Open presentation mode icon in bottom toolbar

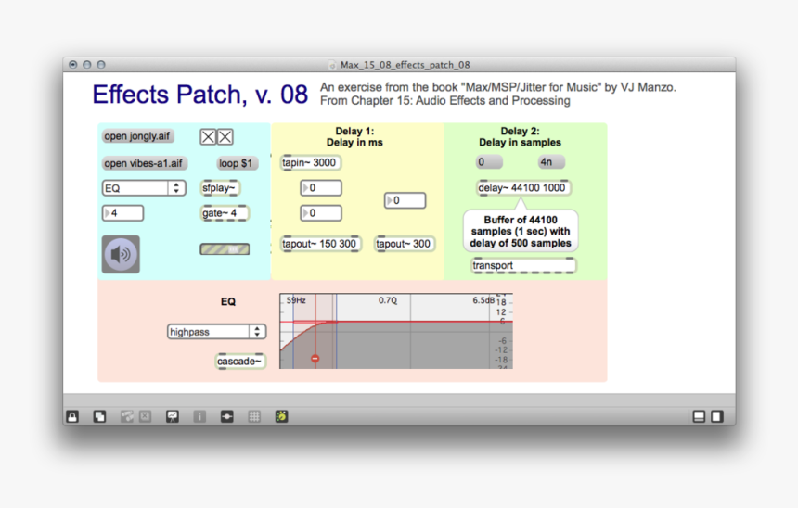tap(173, 417)
